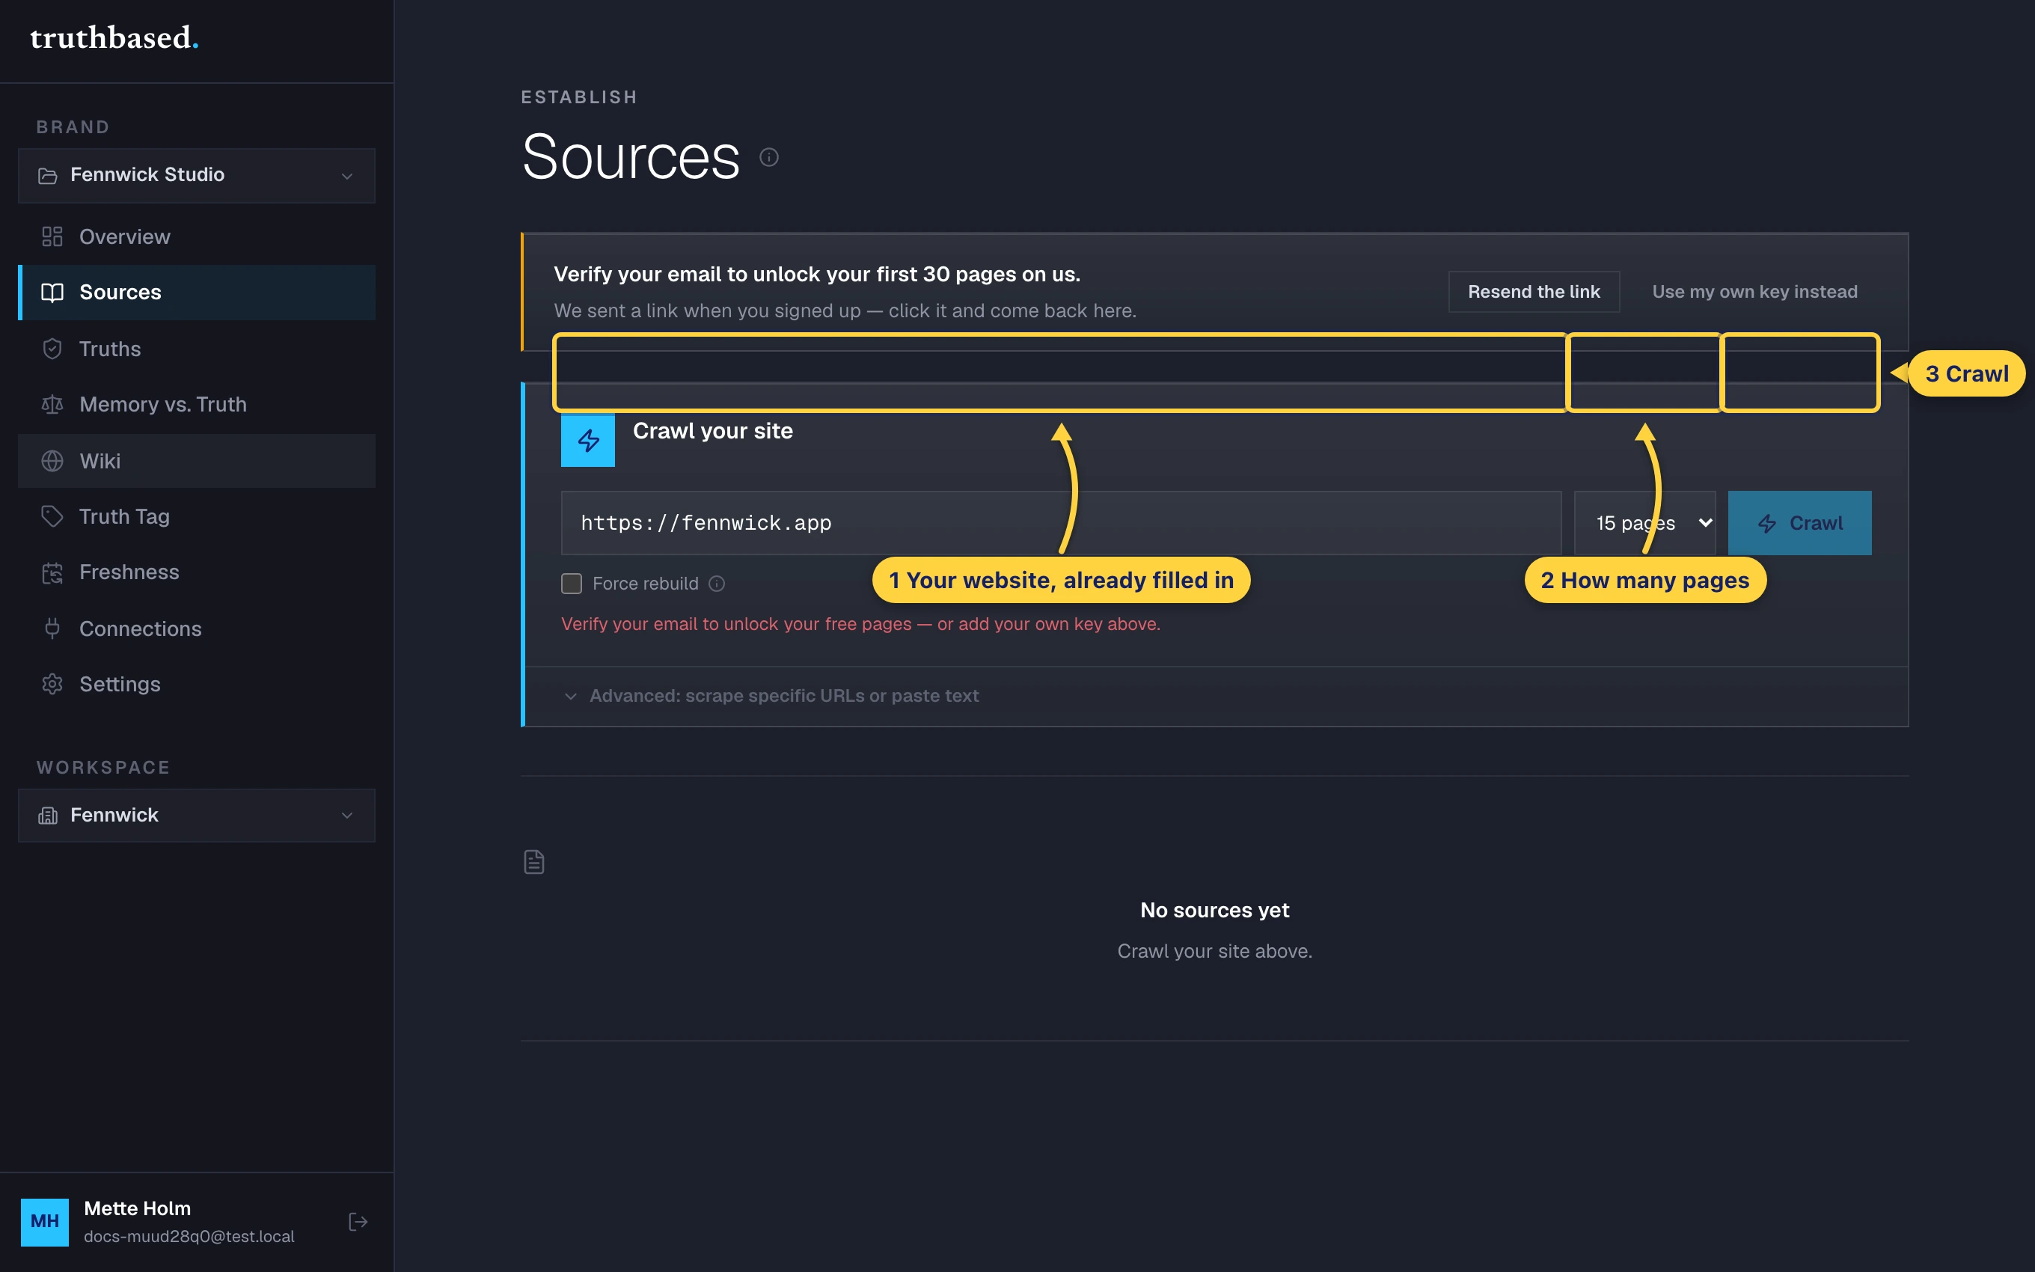This screenshot has height=1272, width=2035.
Task: Click the Fennwick Studio folder icon
Action: (x=48, y=175)
